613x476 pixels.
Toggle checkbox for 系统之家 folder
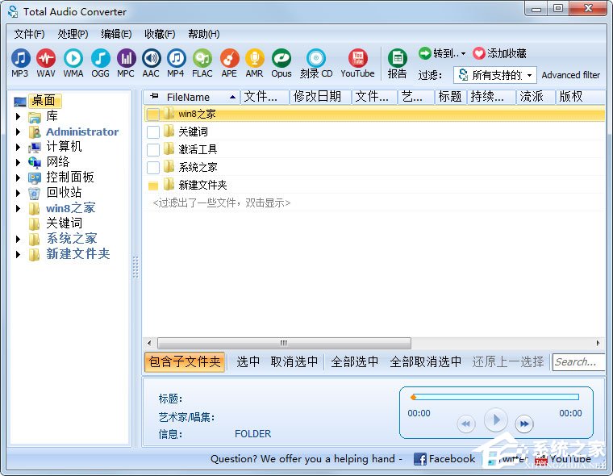(x=153, y=167)
